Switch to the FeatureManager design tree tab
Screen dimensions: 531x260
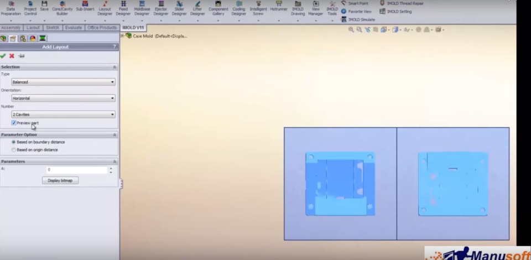pos(3,38)
